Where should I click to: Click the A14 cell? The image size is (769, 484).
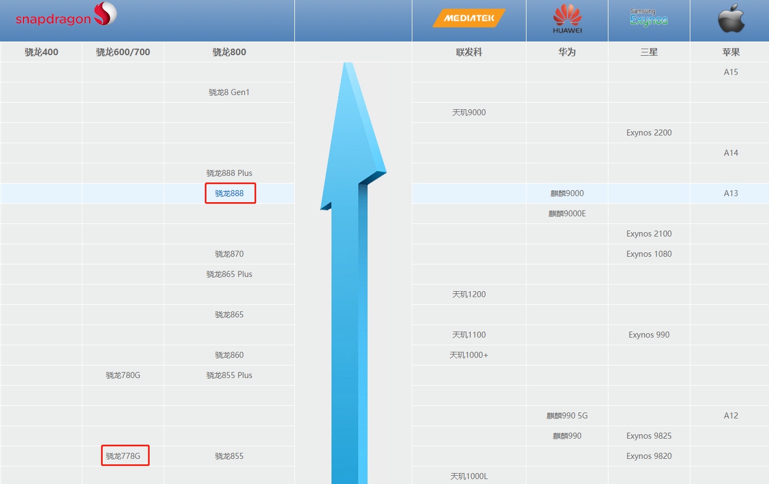point(731,153)
